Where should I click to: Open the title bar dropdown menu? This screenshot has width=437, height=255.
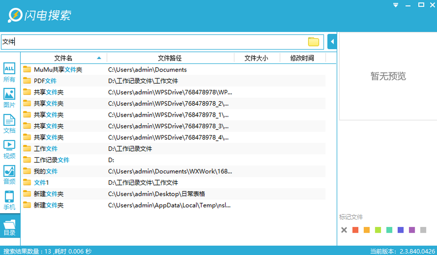[x=396, y=5]
